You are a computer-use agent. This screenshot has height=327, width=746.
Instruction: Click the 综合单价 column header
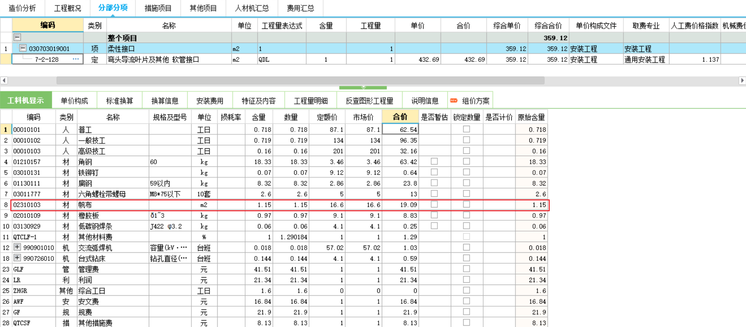(507, 26)
